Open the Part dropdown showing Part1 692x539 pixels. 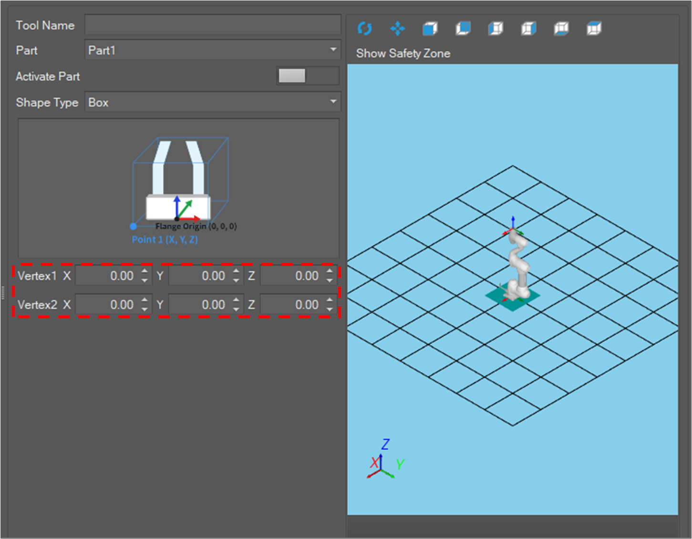coord(213,50)
